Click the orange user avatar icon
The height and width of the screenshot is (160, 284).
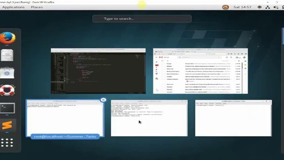click(x=225, y=7)
